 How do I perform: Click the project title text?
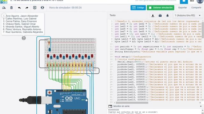37,1
